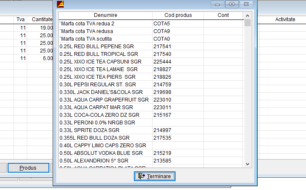306x190 pixels.
Task: Click the Tva column header
Action: [20, 19]
